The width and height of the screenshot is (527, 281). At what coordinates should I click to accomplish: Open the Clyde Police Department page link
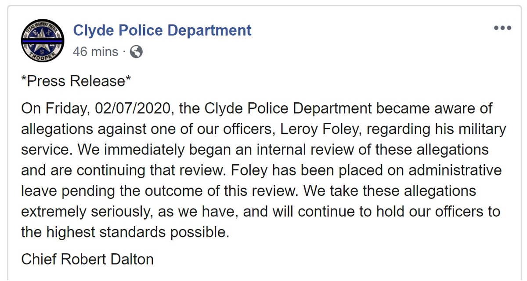162,30
